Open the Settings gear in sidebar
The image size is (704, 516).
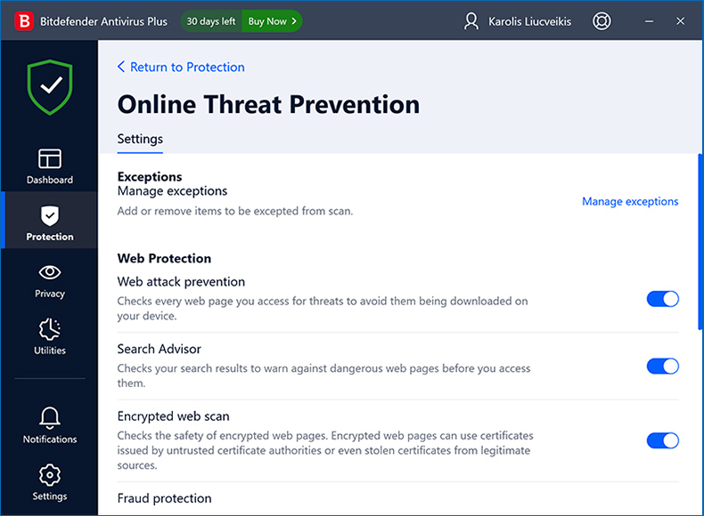pos(50,474)
